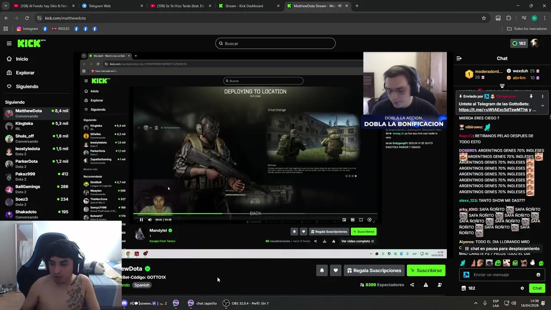This screenshot has height=310, width=551.
Task: Unpin the pinned chat message
Action: (531, 96)
